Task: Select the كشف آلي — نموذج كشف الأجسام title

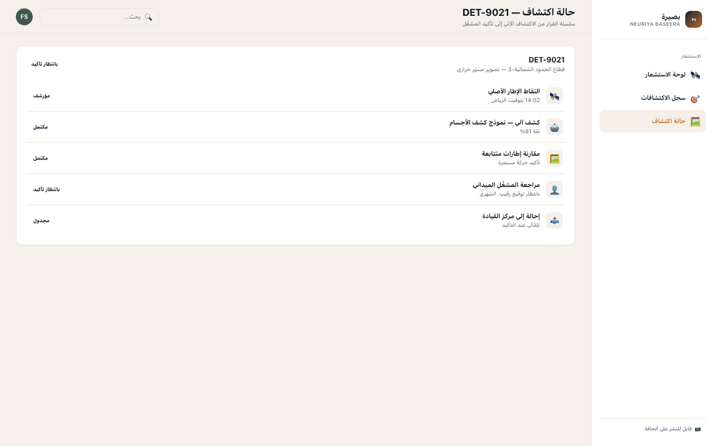Action: click(494, 122)
